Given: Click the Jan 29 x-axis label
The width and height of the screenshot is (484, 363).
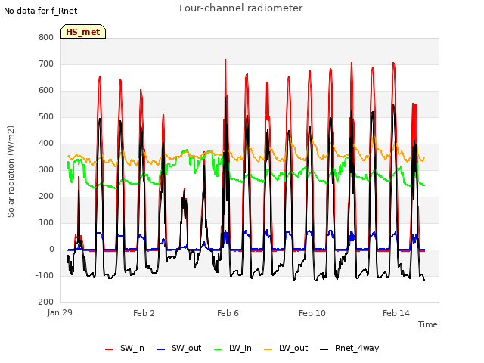Looking at the screenshot, I should 60,312.
